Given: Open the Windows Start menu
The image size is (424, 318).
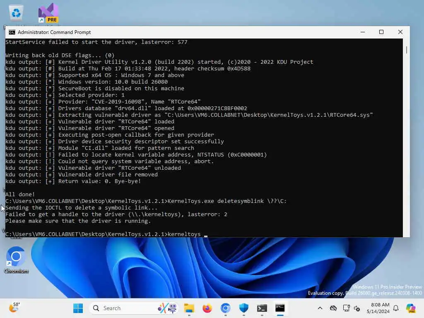Looking at the screenshot, I should coord(78,308).
